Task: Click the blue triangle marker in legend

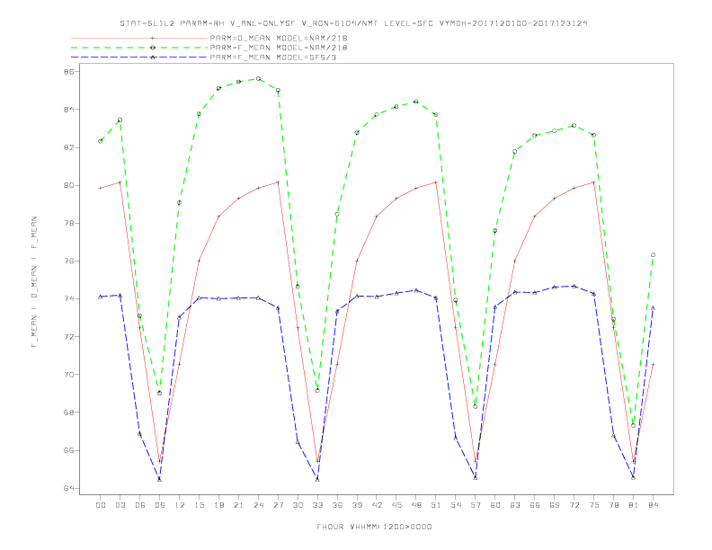Action: (x=153, y=58)
